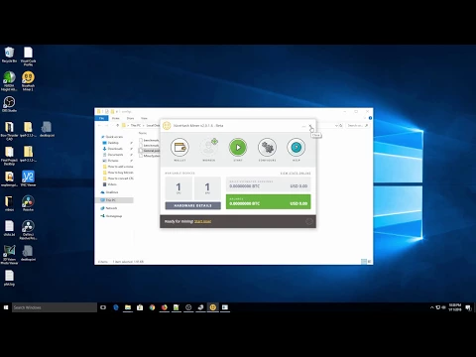The image size is (476, 357).
Task: Show hidden system tray icons
Action: click(x=431, y=307)
